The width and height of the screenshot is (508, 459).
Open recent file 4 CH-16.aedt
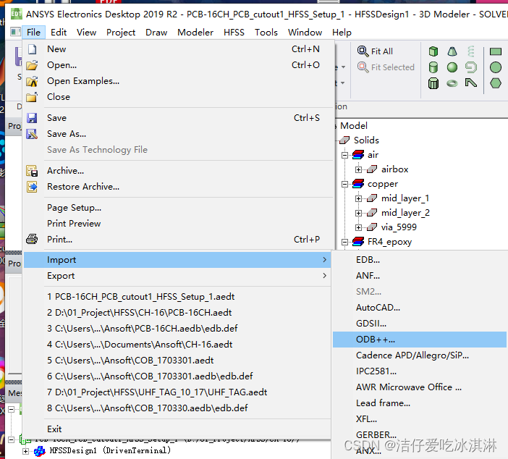point(177,345)
